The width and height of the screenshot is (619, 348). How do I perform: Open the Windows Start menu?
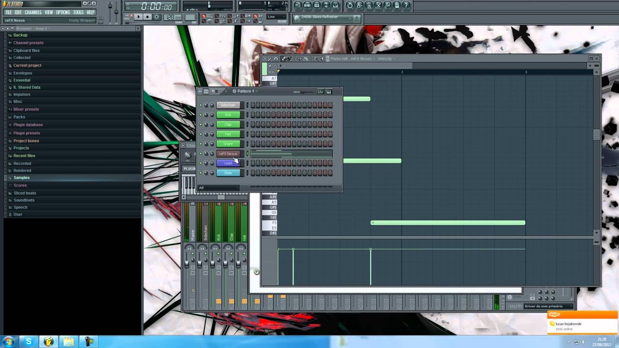pos(9,342)
